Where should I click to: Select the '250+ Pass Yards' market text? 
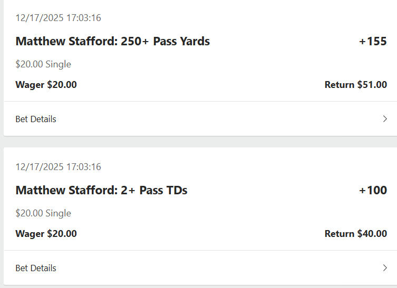(165, 41)
